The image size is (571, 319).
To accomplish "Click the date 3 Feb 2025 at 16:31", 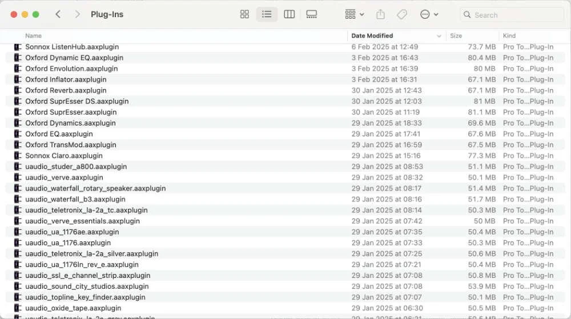I will [384, 79].
